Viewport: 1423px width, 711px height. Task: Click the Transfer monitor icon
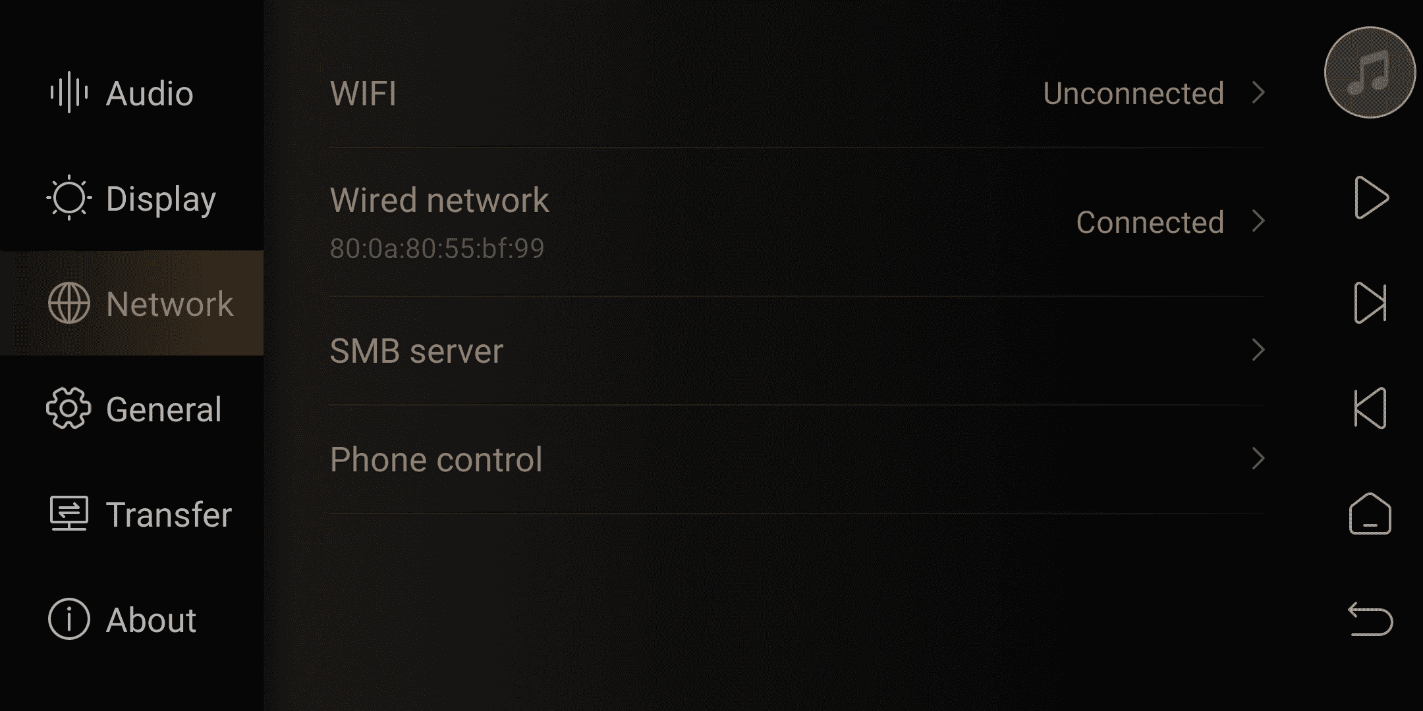click(69, 513)
